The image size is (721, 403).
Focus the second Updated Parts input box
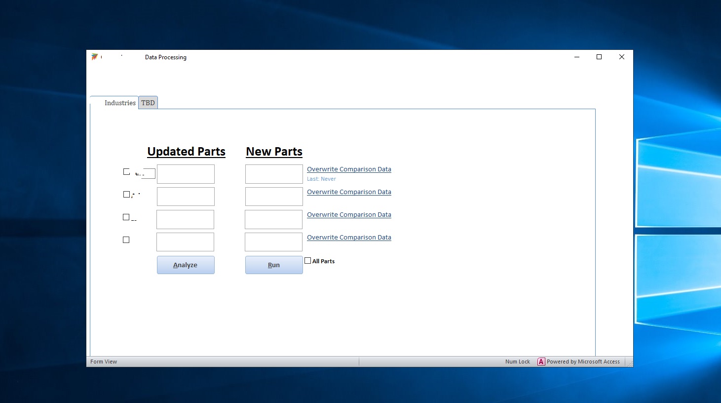coord(186,197)
